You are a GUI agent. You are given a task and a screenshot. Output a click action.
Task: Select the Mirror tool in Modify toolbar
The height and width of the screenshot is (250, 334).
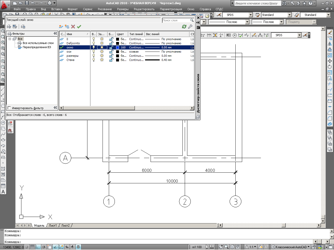pos(330,44)
